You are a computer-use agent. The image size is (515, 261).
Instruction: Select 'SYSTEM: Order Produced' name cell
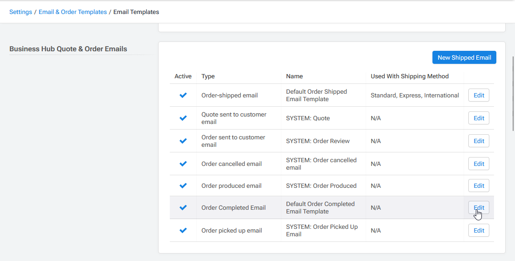323,186
